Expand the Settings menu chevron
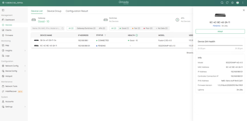 point(25,107)
